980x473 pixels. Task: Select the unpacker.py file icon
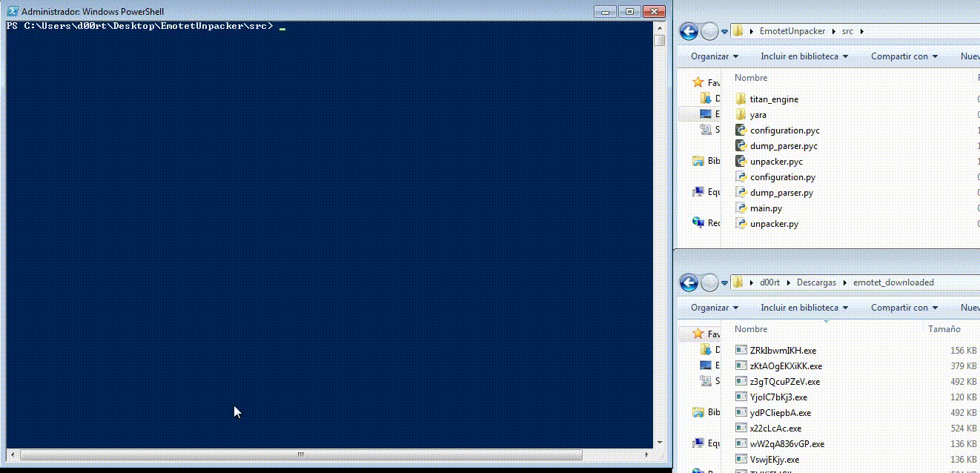coord(741,223)
